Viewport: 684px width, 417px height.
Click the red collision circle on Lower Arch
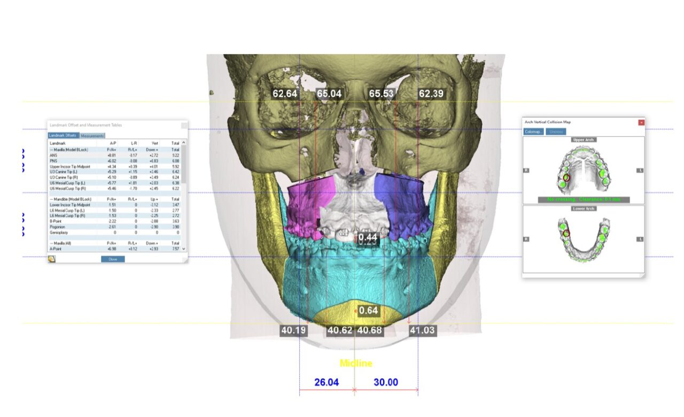[567, 233]
